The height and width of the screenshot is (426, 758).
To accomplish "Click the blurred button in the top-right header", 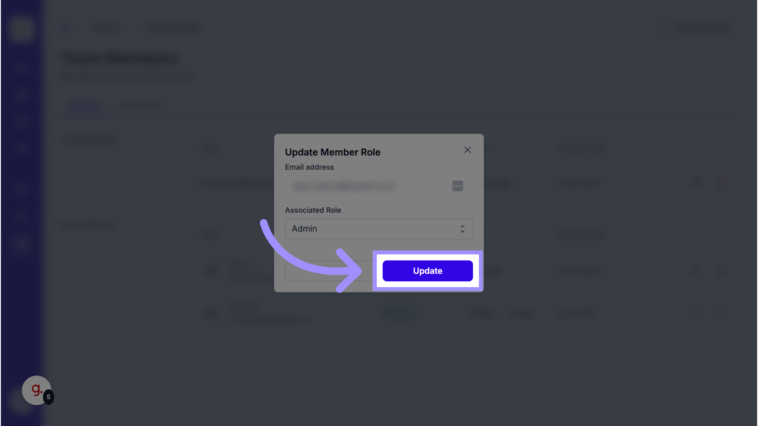I will click(x=702, y=27).
